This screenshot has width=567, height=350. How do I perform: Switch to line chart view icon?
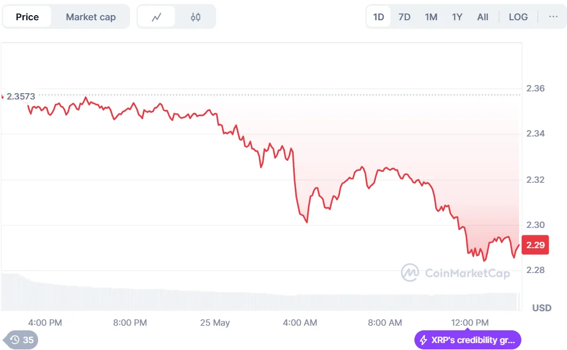(157, 17)
